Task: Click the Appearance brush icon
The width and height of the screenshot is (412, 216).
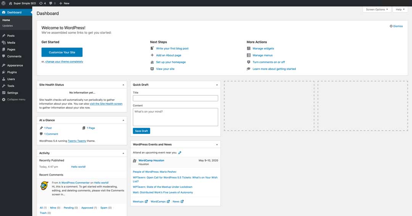Action: click(x=4, y=65)
